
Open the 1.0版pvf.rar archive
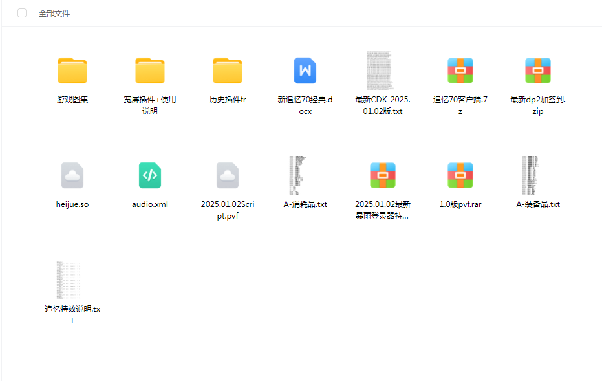coord(460,175)
